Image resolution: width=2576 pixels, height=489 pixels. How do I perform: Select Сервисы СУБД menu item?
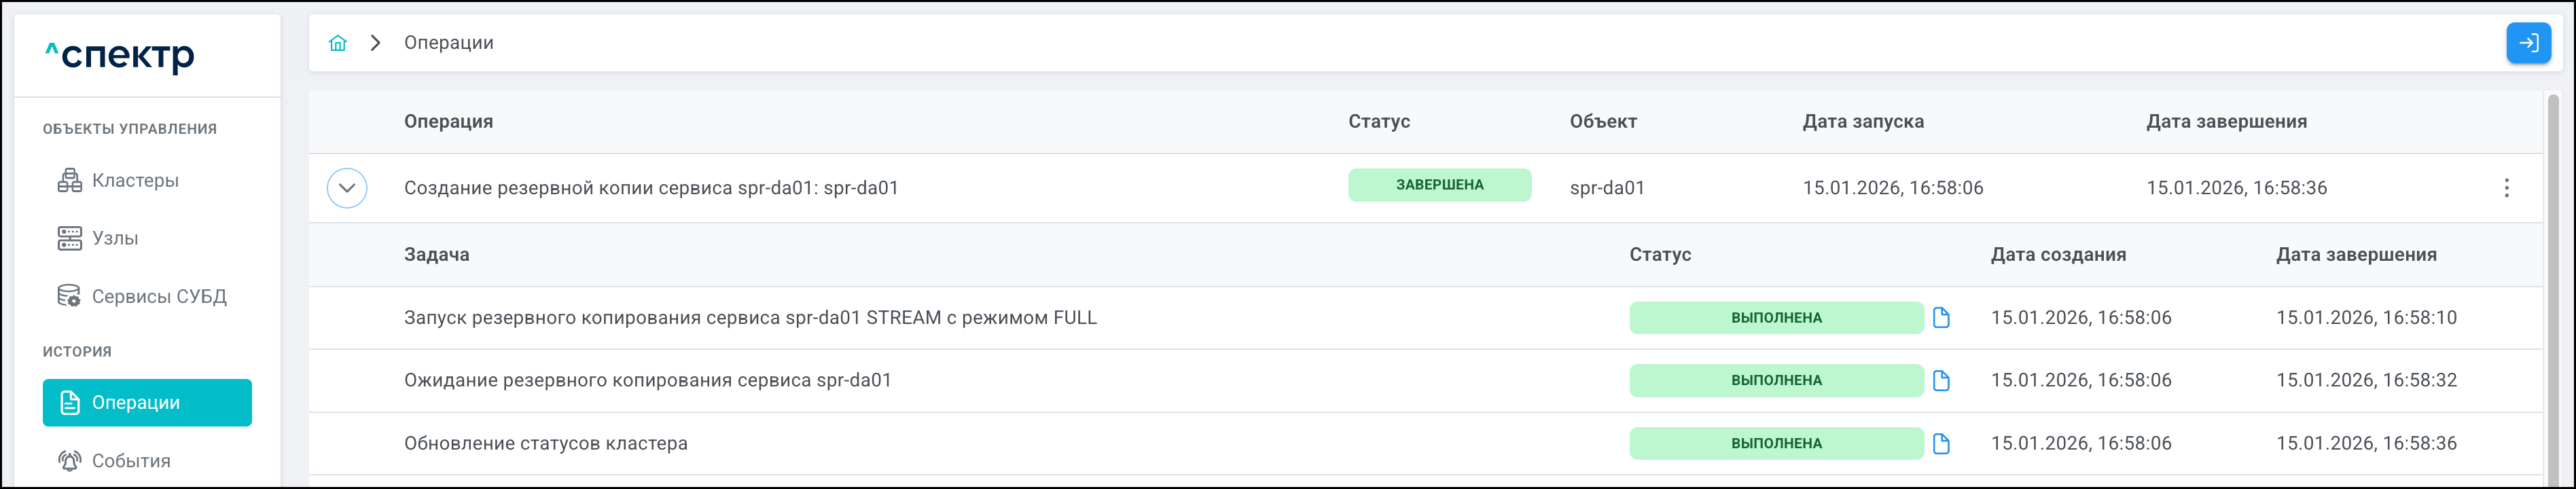click(x=159, y=297)
